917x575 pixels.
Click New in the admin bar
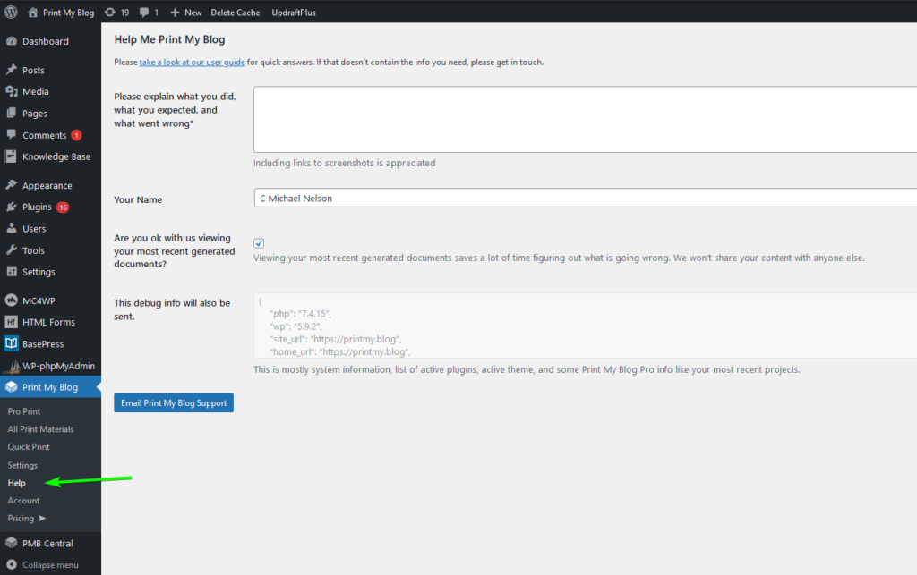[193, 13]
